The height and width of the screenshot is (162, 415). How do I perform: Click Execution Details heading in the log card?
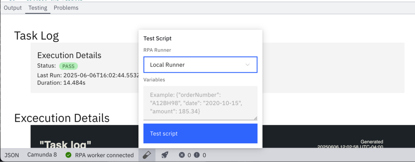(x=69, y=55)
